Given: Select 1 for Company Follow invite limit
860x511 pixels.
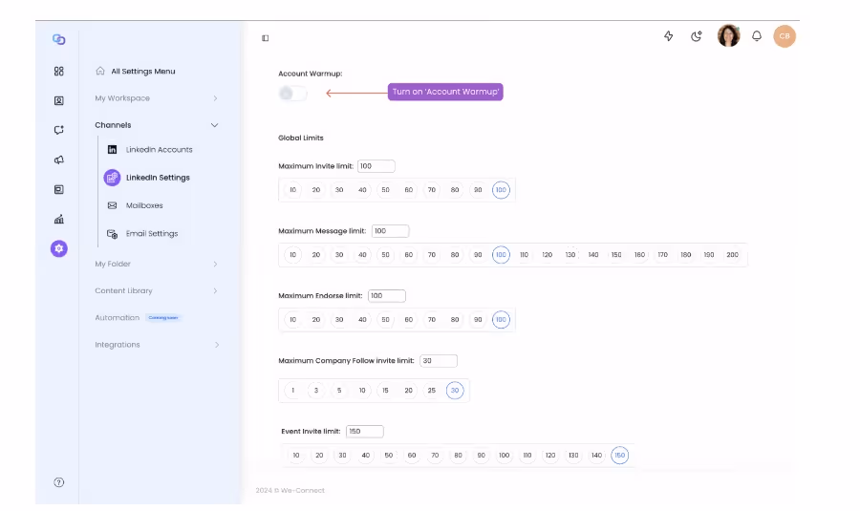Looking at the screenshot, I should click(293, 391).
